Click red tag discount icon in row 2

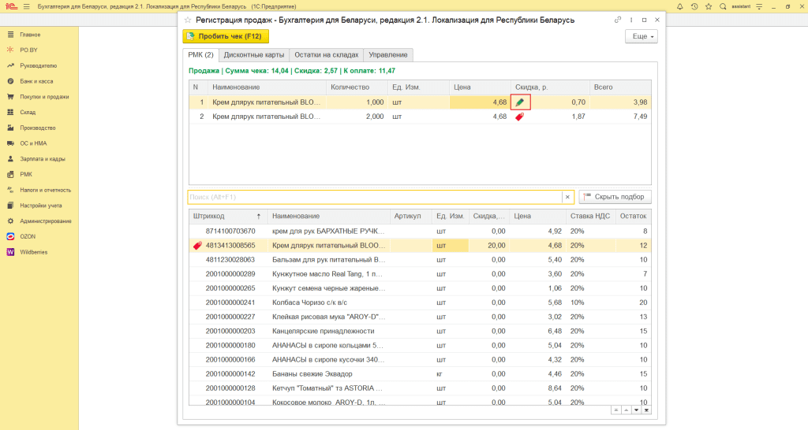[x=519, y=117]
